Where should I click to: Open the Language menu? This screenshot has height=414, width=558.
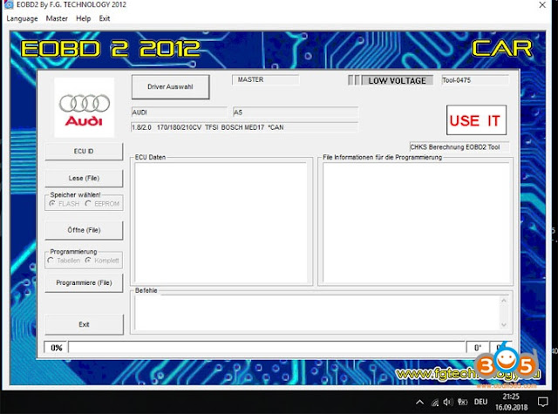22,18
